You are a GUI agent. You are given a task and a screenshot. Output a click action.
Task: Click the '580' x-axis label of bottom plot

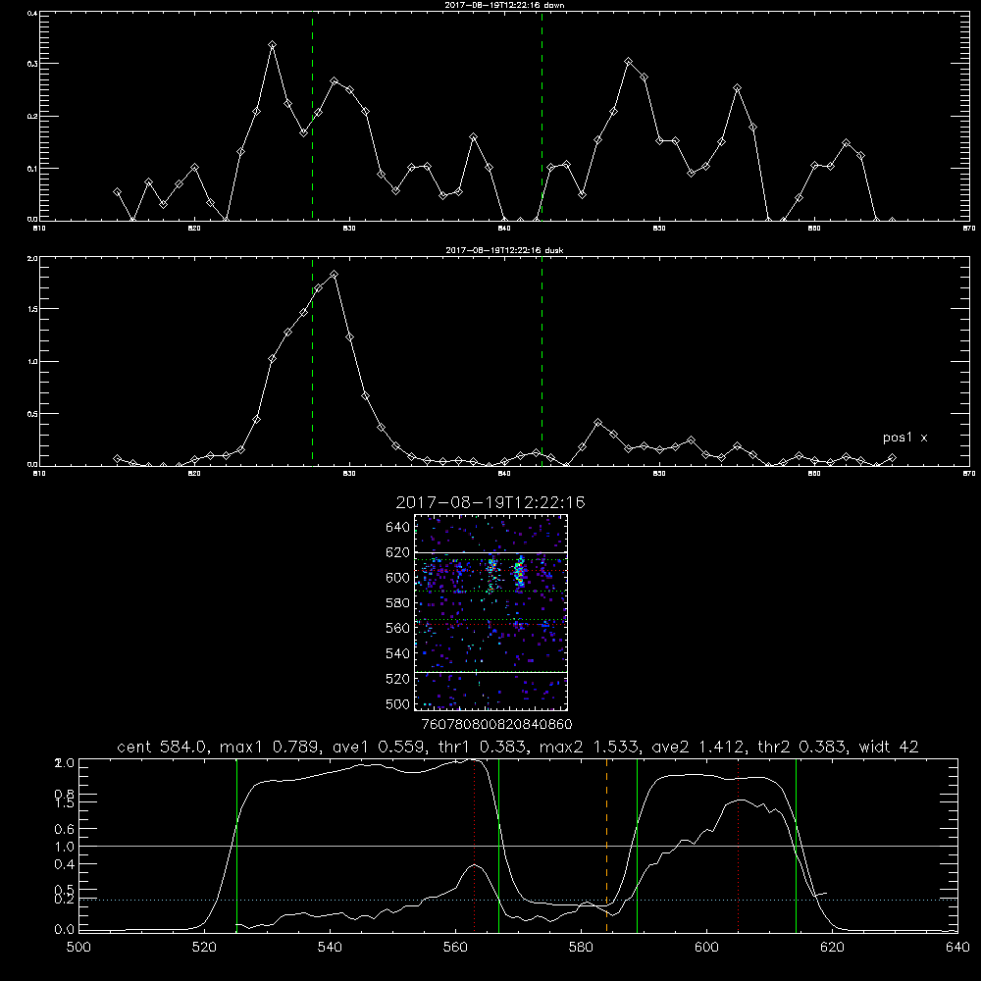(x=581, y=948)
